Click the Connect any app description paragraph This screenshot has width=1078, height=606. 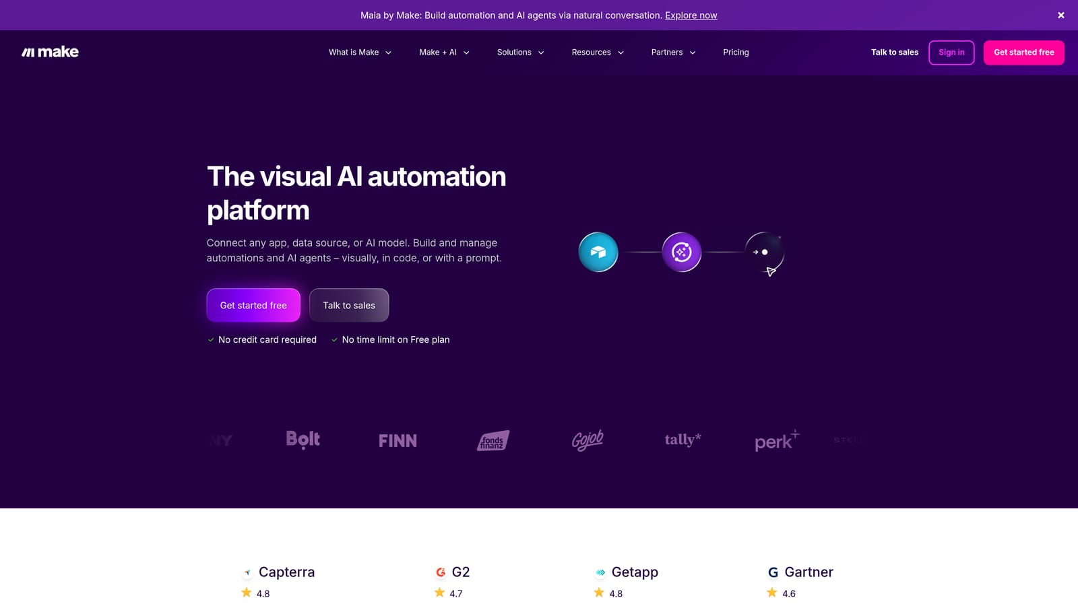pos(354,250)
